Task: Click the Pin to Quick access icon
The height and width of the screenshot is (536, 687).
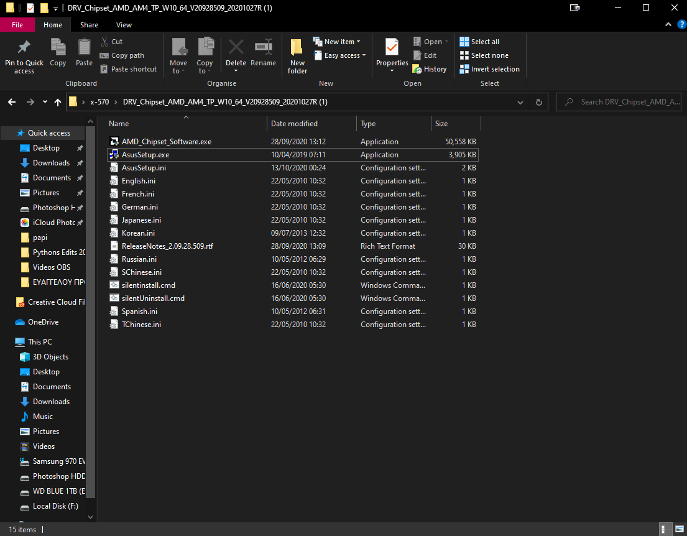Action: (24, 47)
